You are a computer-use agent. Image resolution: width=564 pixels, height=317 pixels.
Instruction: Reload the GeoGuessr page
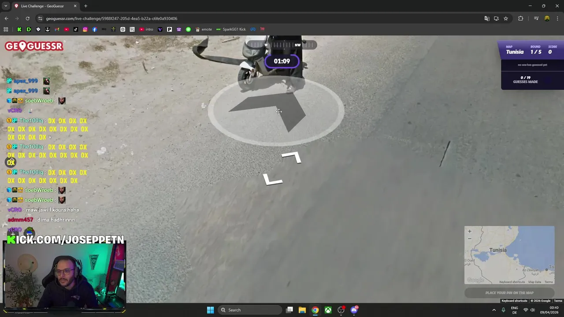[x=27, y=18]
